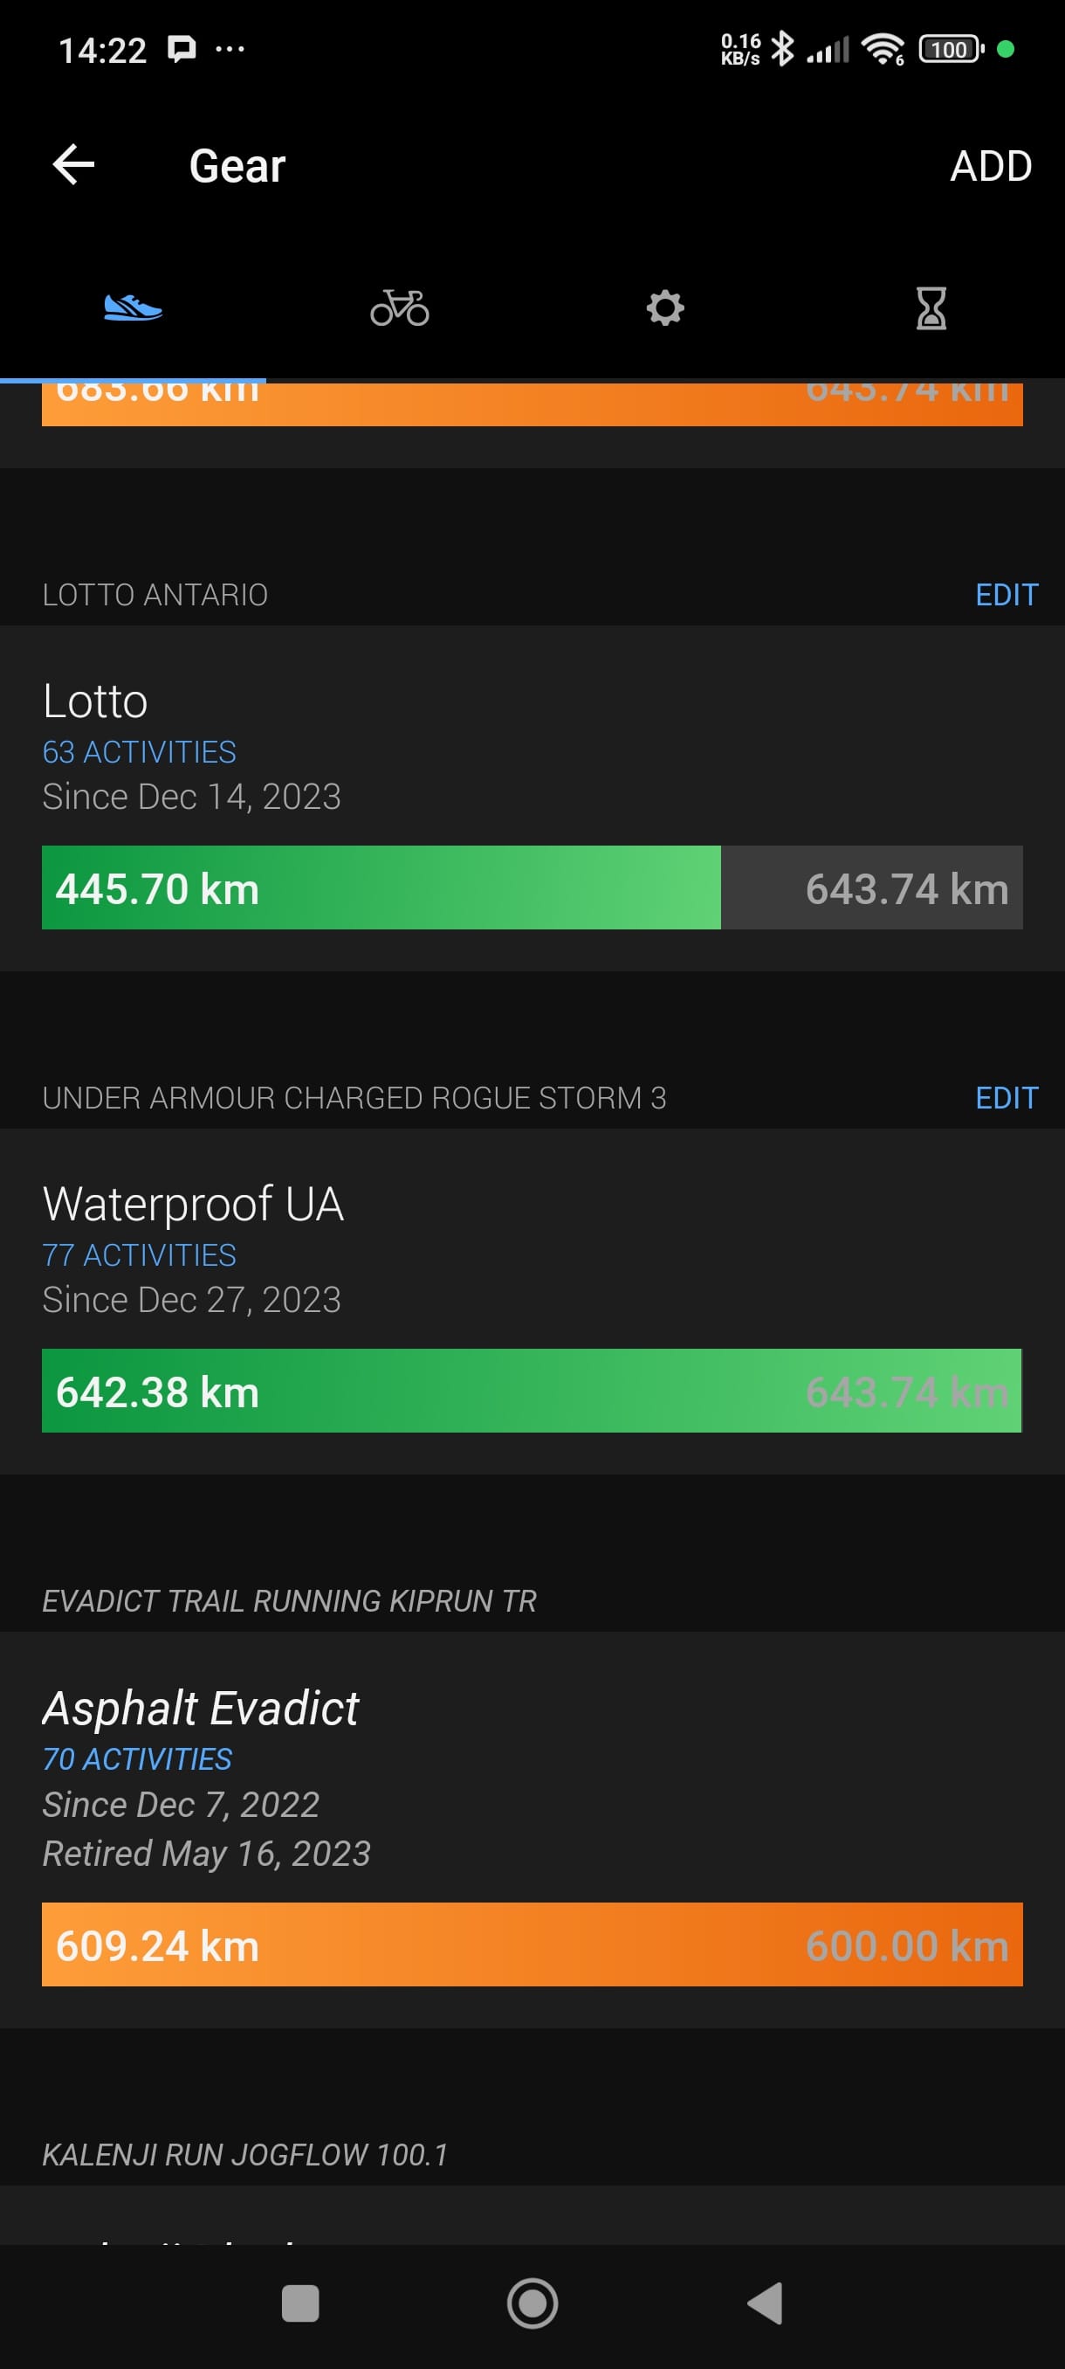Edit the Lotto Antario shoe
1065x2369 pixels.
[1007, 595]
